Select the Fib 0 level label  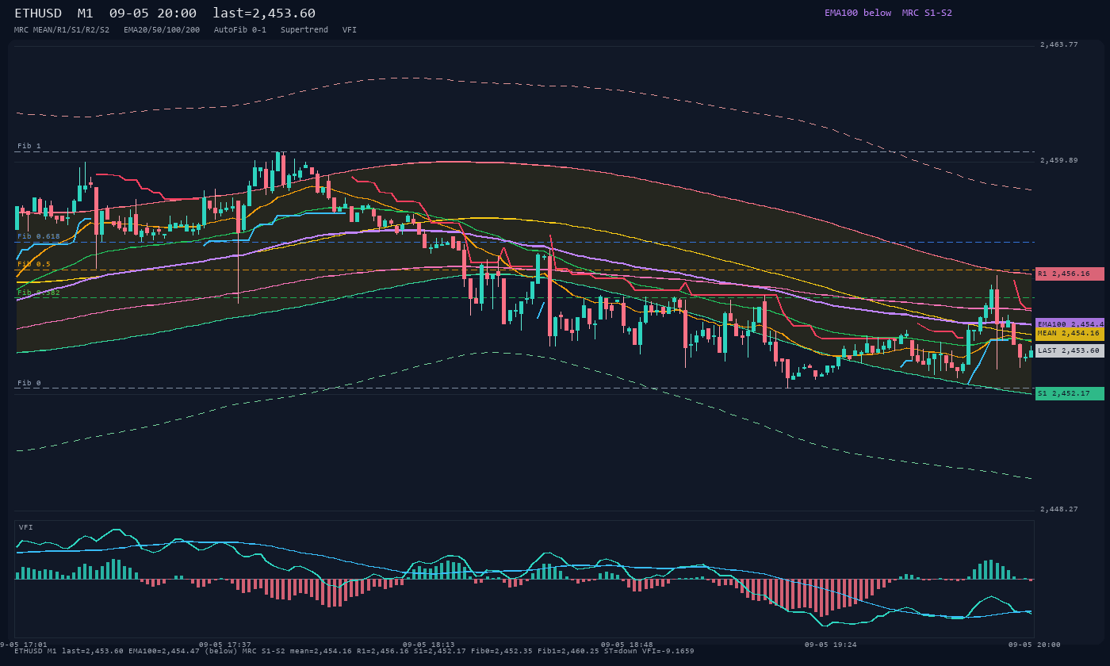(29, 383)
